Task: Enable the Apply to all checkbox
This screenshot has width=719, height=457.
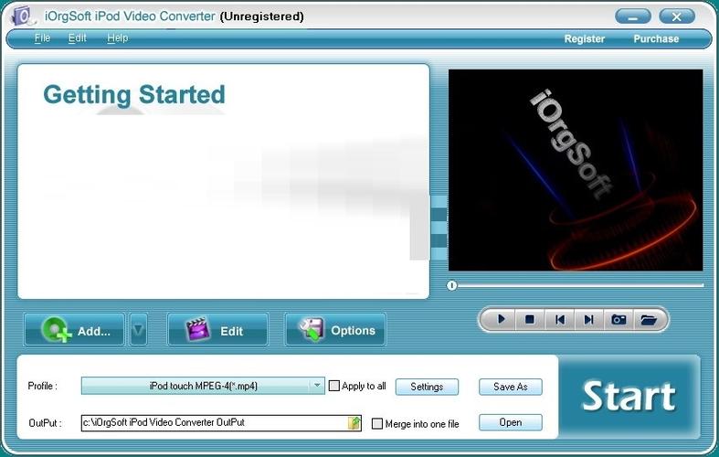Action: (x=334, y=386)
